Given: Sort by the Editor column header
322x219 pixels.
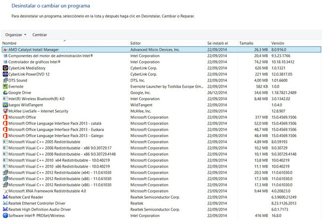Looking at the screenshot, I should 136,43.
